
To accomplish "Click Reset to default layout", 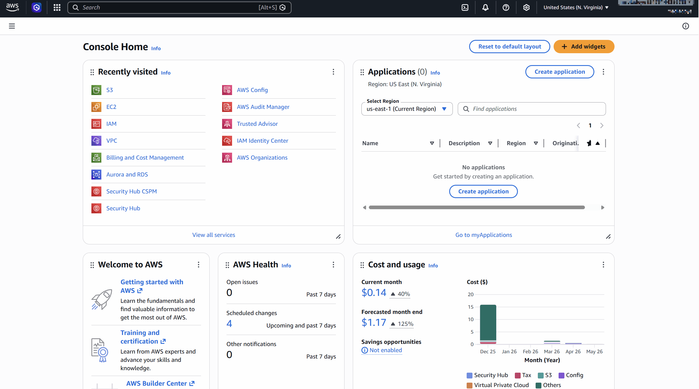I will tap(510, 47).
